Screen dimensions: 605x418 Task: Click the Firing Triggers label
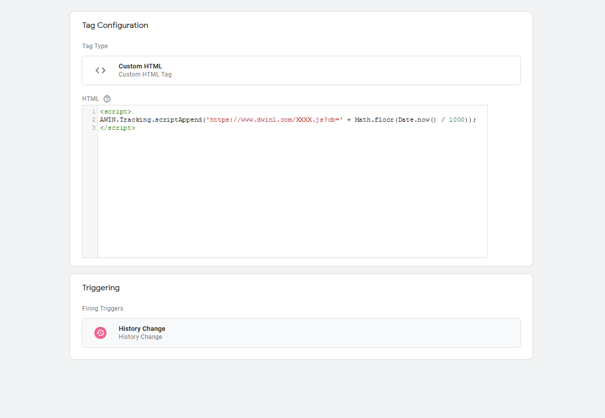pos(102,309)
